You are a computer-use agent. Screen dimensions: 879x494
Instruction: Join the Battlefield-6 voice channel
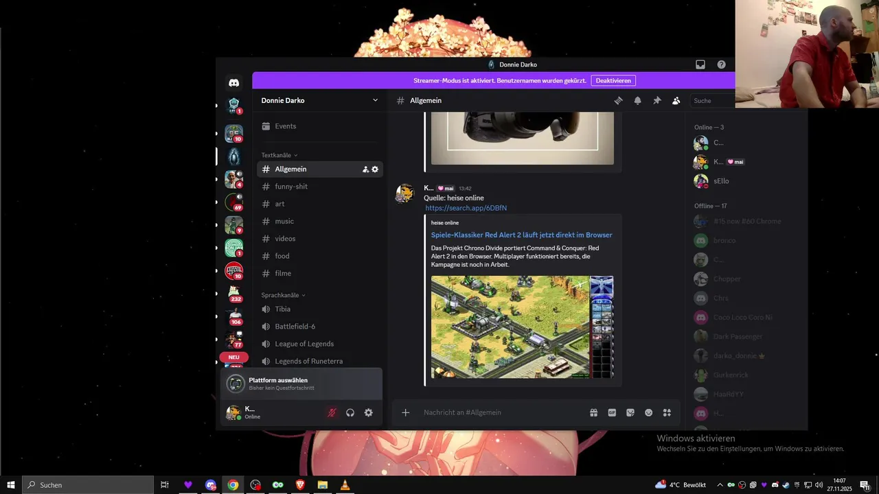pos(320,327)
